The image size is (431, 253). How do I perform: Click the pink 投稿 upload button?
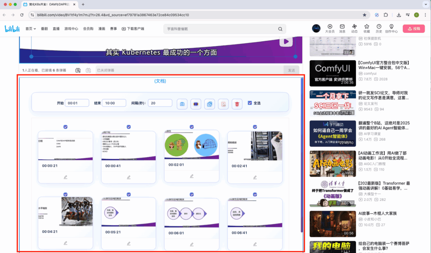click(413, 29)
